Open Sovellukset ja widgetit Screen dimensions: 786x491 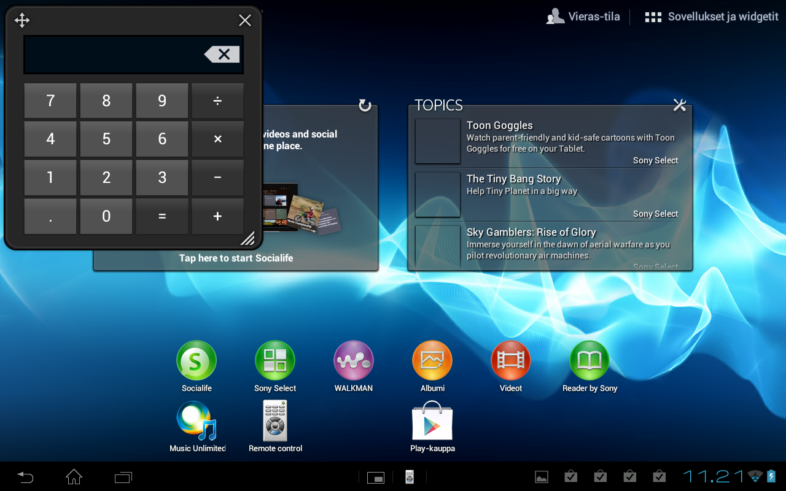712,17
